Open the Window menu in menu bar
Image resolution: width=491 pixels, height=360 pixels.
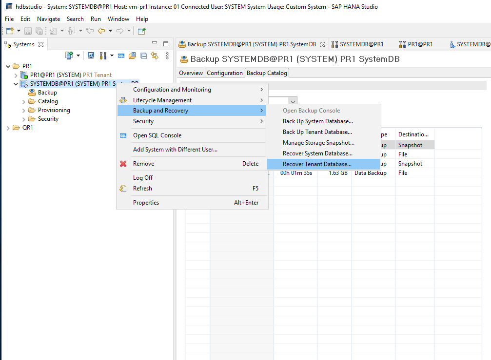118,19
